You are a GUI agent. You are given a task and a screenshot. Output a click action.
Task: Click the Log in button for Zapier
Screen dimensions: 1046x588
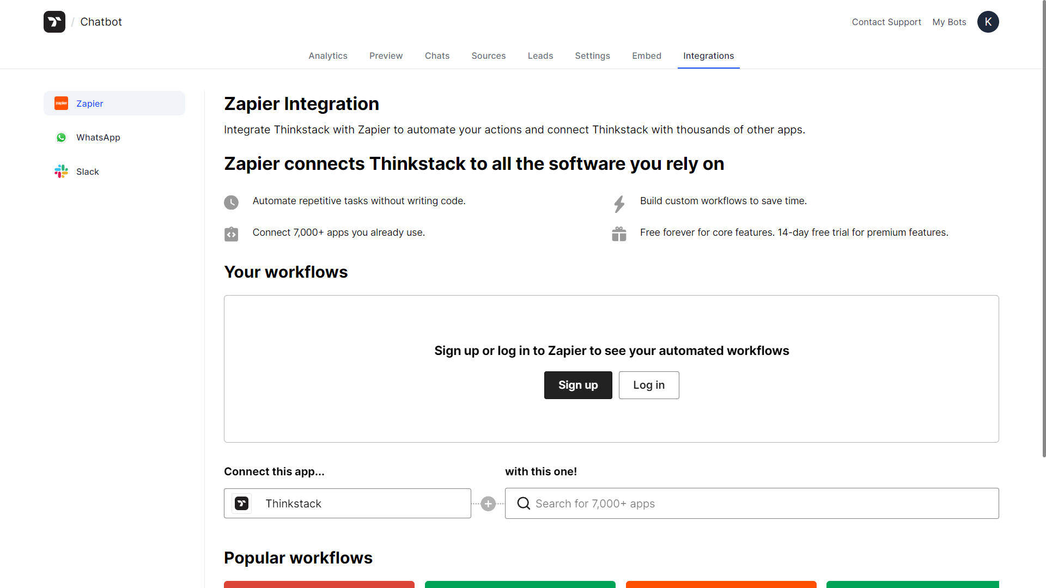point(648,385)
